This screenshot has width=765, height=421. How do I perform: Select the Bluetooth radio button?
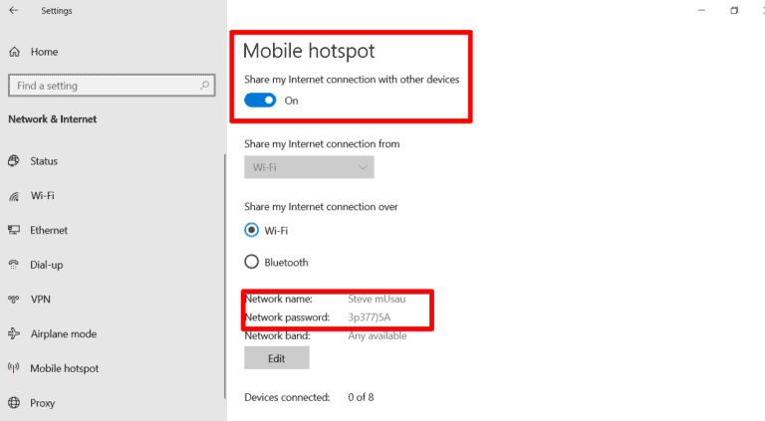(x=251, y=263)
